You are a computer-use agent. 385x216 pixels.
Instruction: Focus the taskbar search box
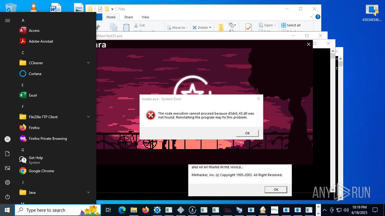pos(58,210)
